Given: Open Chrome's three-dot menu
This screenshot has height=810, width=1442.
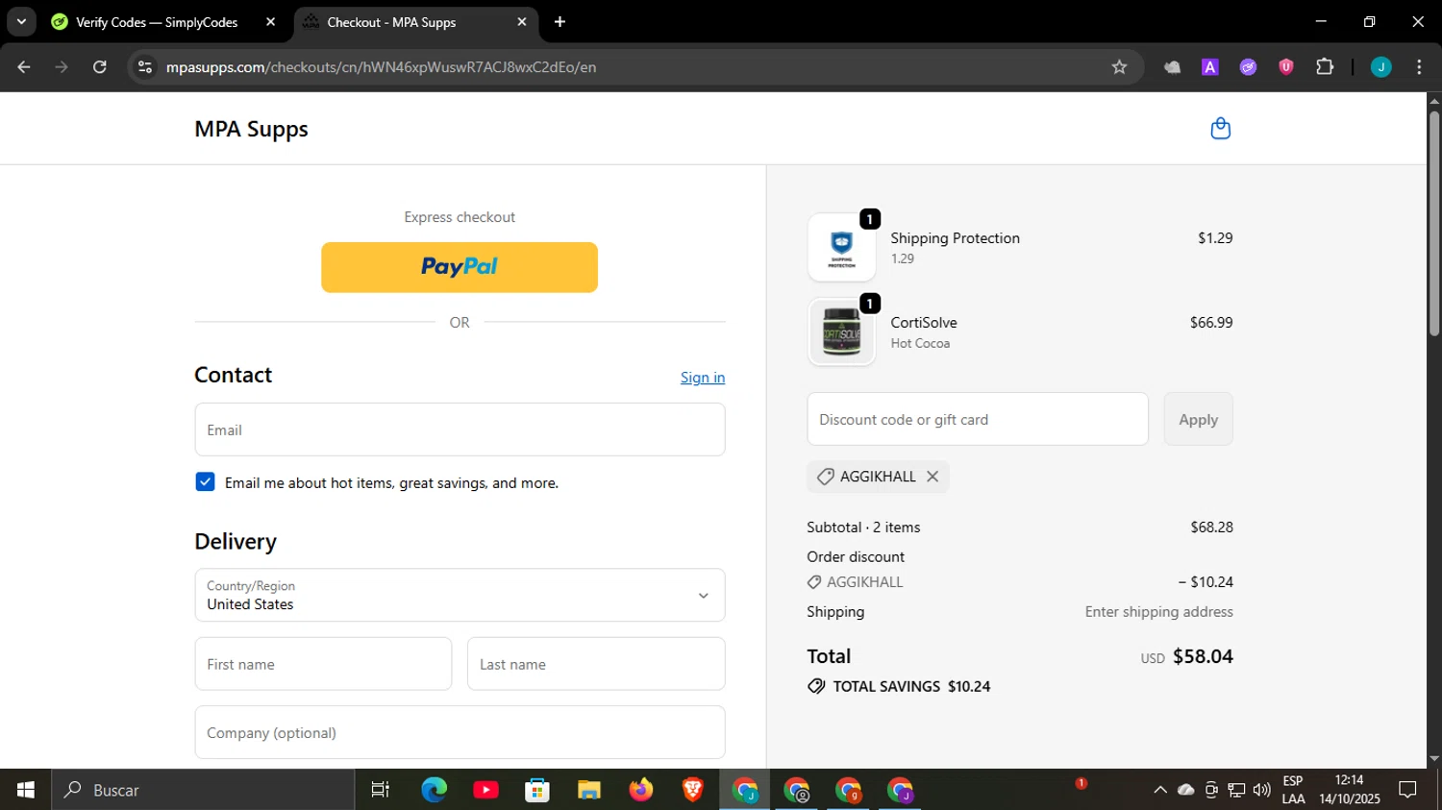Looking at the screenshot, I should click(x=1419, y=67).
